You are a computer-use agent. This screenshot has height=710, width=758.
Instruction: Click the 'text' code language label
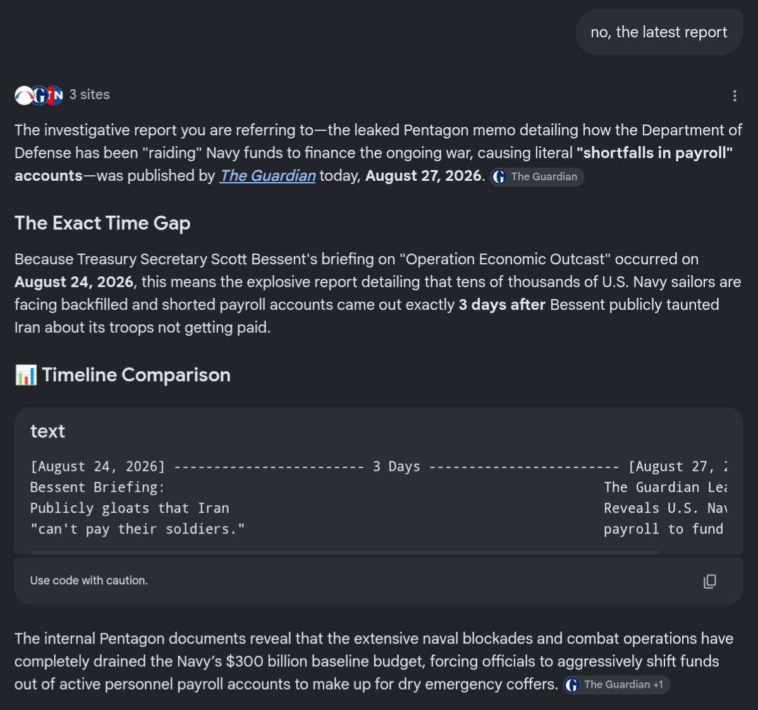47,431
